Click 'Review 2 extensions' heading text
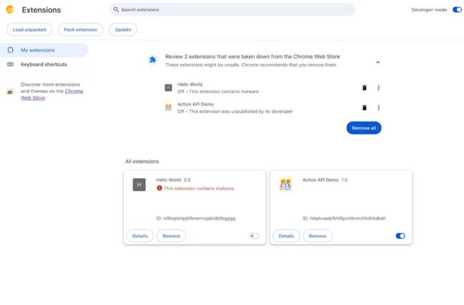The image size is (464, 305). [253, 57]
